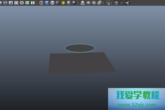Toggle Isolate Select icon with red cursor

(108, 3)
